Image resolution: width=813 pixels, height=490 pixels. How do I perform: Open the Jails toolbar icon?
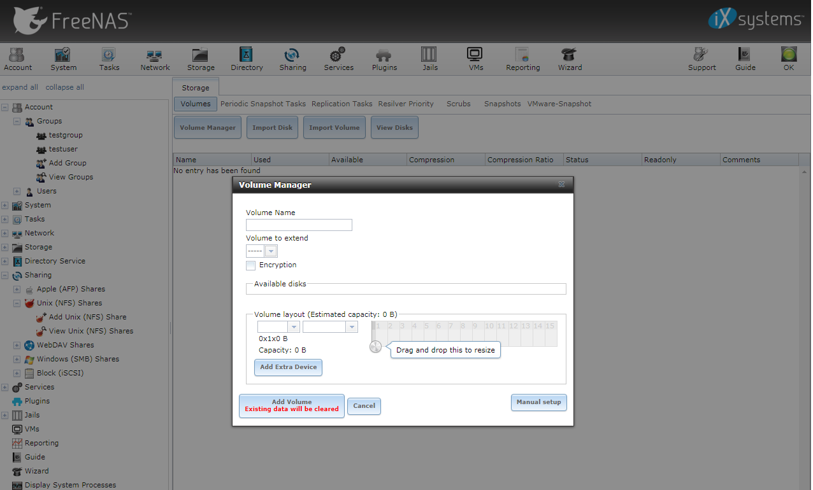click(430, 59)
